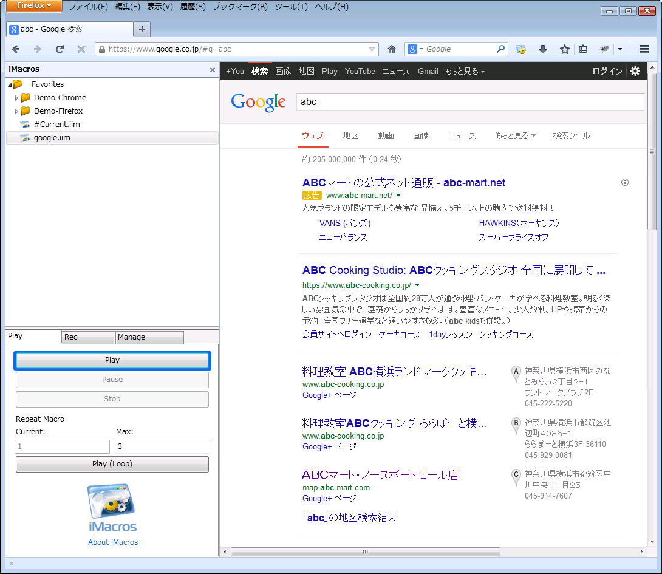
Task: Open the ファイル menu
Action: point(88,7)
